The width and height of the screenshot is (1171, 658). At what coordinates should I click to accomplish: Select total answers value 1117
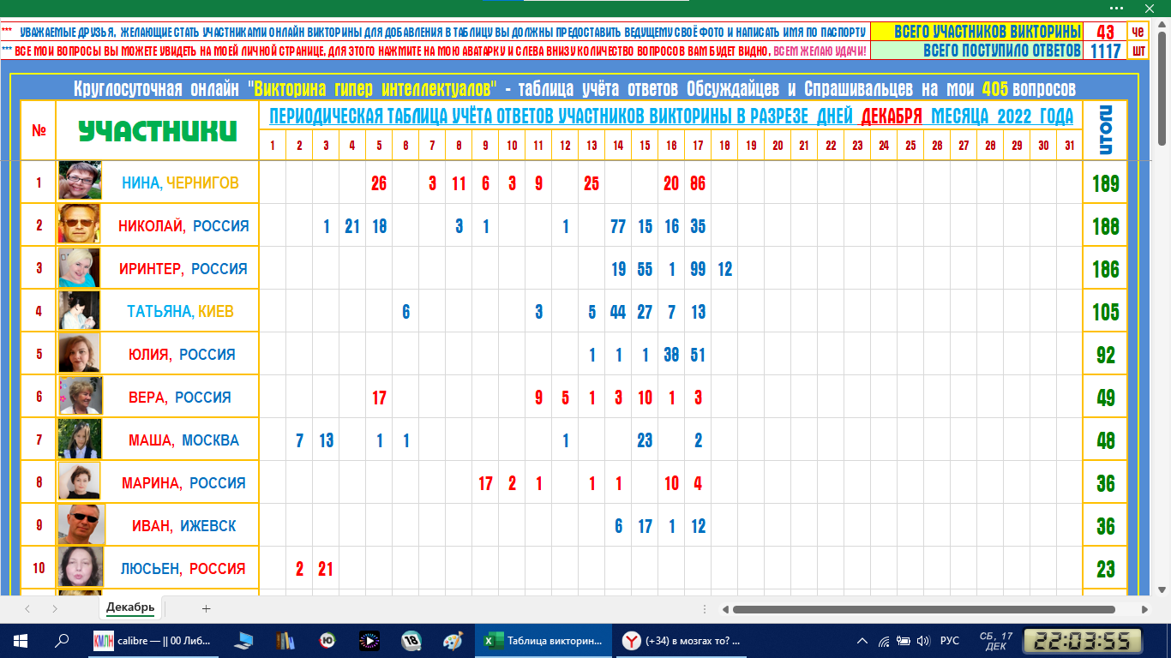1106,50
